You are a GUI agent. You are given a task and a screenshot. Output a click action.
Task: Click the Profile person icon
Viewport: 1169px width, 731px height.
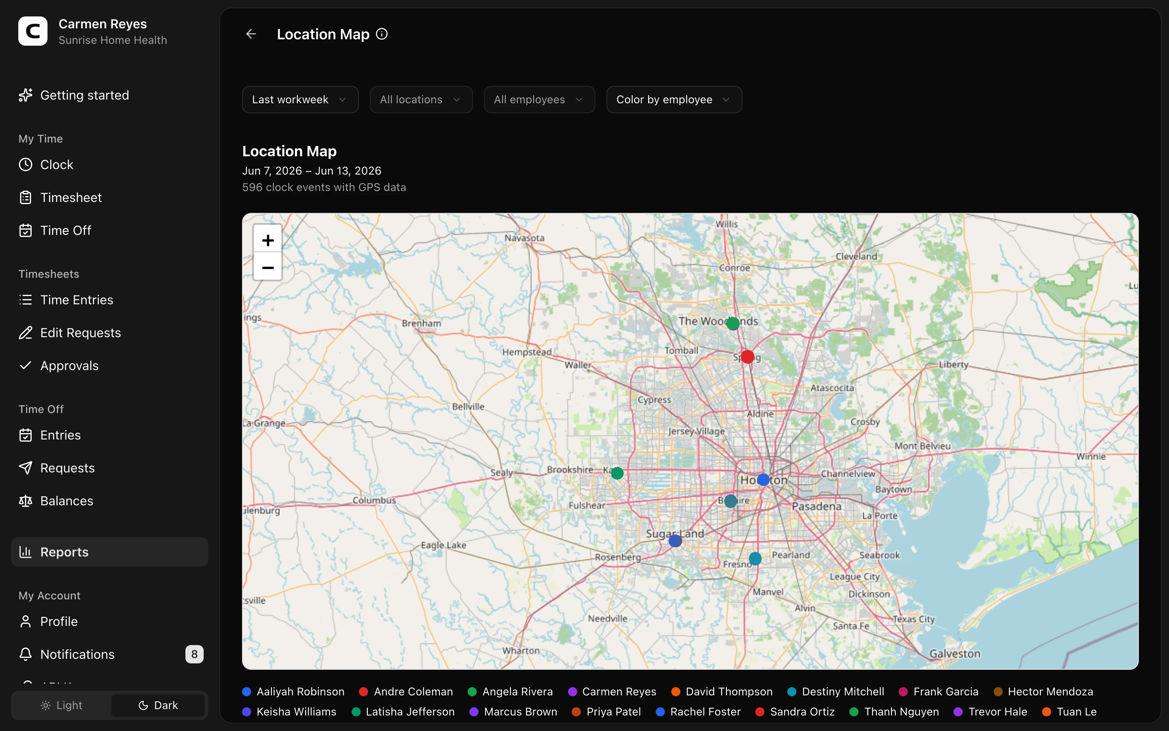click(x=26, y=621)
